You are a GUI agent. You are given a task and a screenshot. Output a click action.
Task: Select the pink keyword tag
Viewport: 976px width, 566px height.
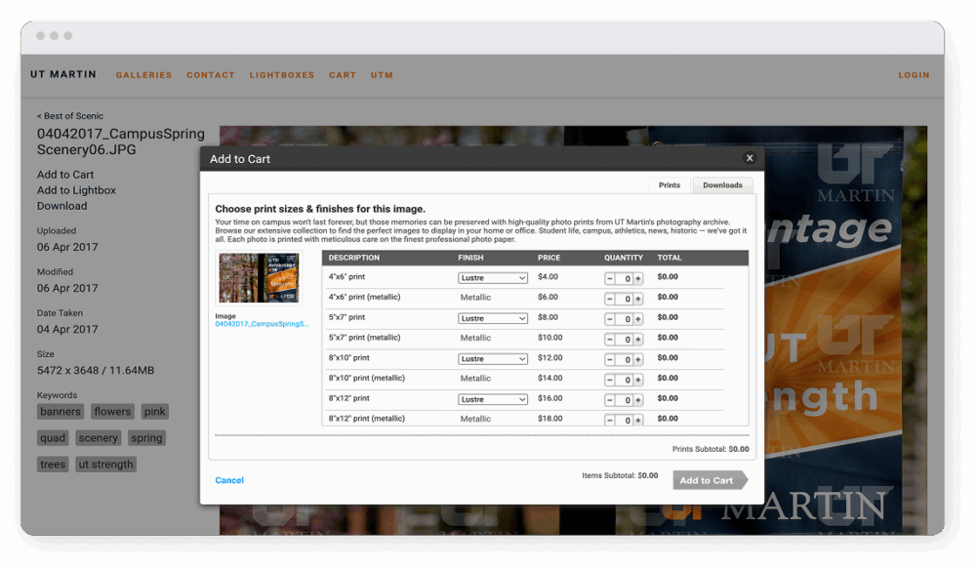(x=154, y=412)
